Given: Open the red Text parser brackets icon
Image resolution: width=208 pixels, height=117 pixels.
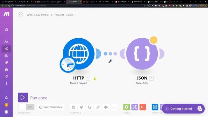Looking at the screenshot, I should click(143, 107).
